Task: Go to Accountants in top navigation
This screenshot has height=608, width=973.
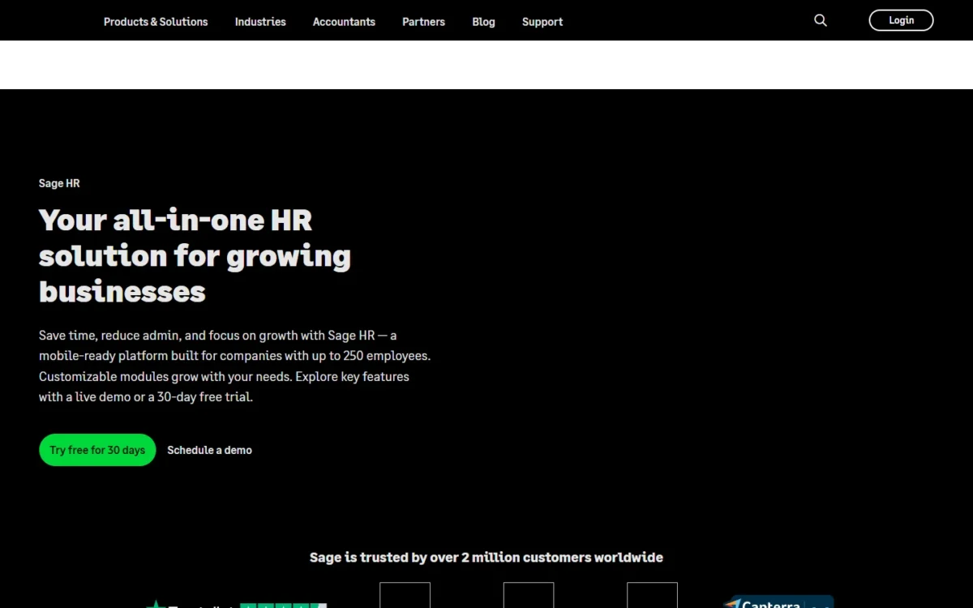Action: (x=344, y=22)
